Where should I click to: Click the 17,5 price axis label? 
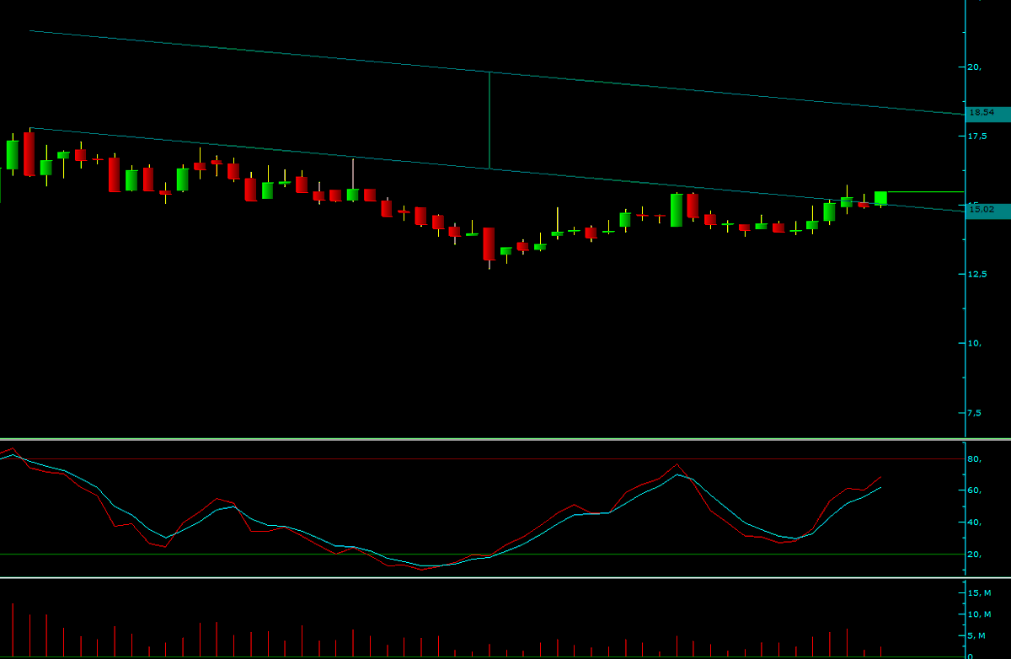(976, 136)
